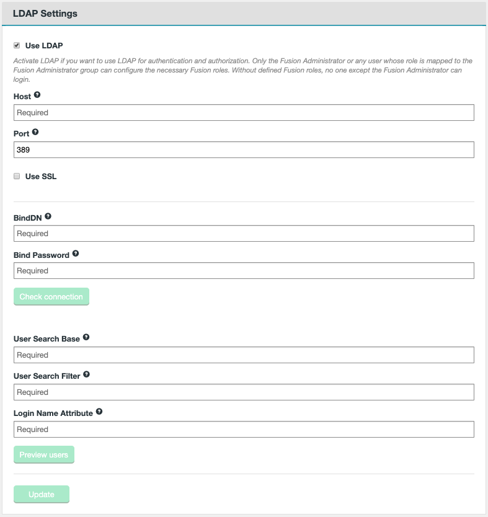
Task: Click the Preview users button
Action: point(43,454)
